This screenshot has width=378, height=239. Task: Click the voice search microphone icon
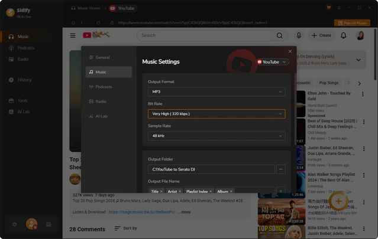point(299,35)
